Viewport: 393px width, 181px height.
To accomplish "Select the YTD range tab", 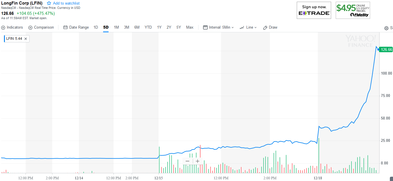I will point(148,27).
